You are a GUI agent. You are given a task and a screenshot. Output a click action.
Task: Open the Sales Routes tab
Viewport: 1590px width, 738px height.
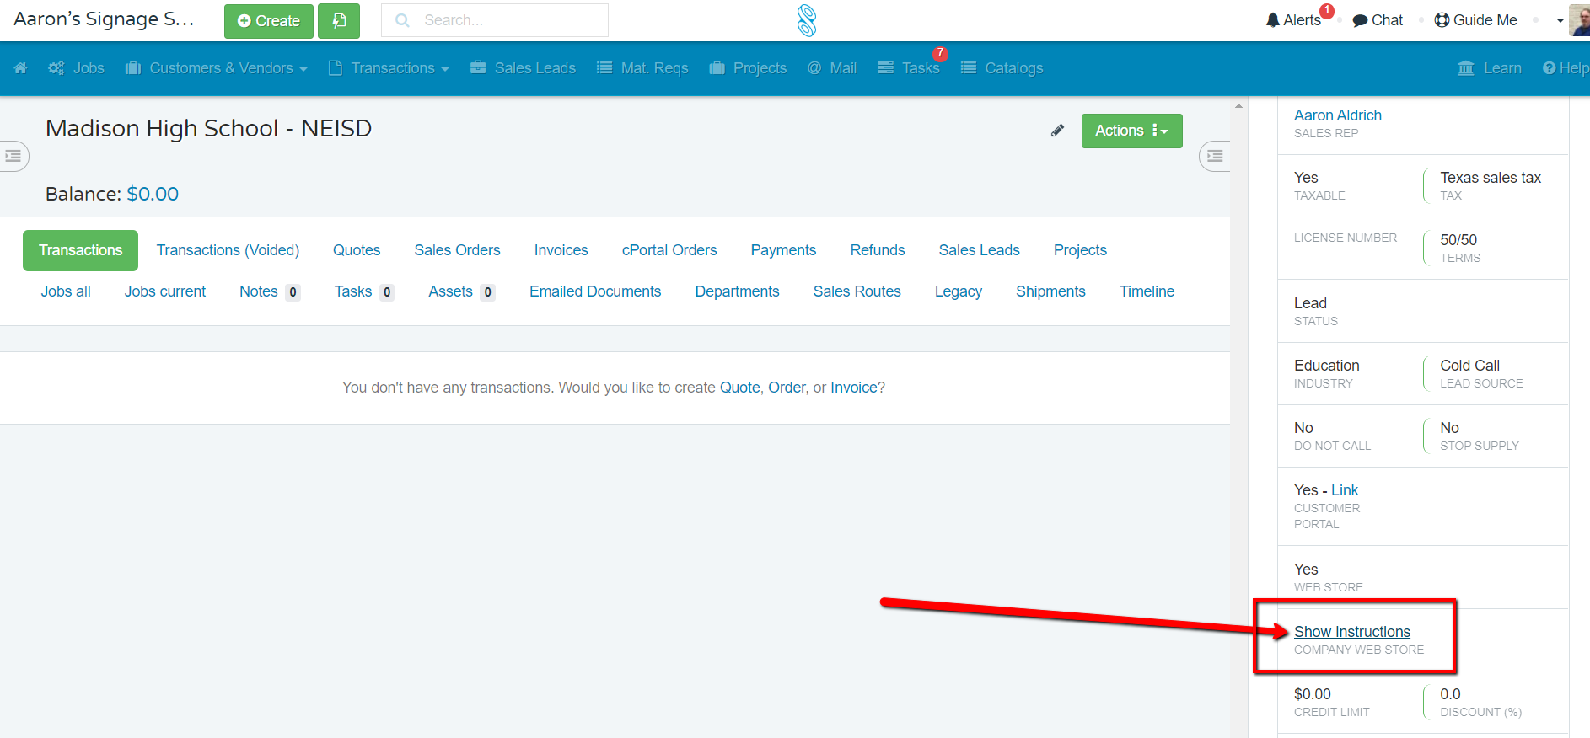tap(857, 291)
